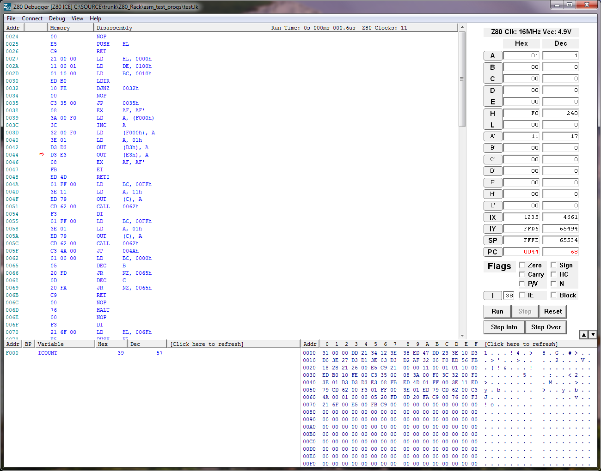The image size is (601, 471).
Task: Edit the A register hex field
Action: point(521,55)
